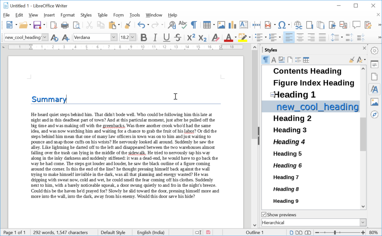This screenshot has height=236, width=382.
Task: Open the Tools menu
Action: [134, 15]
